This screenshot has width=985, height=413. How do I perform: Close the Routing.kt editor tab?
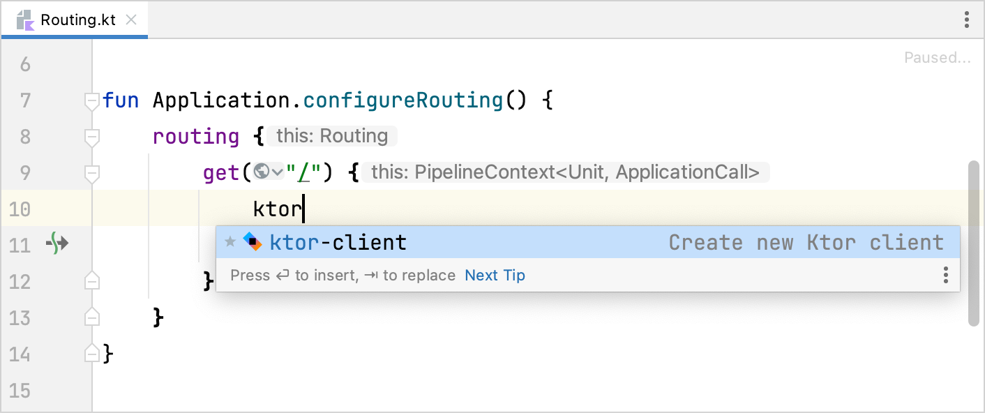[131, 20]
